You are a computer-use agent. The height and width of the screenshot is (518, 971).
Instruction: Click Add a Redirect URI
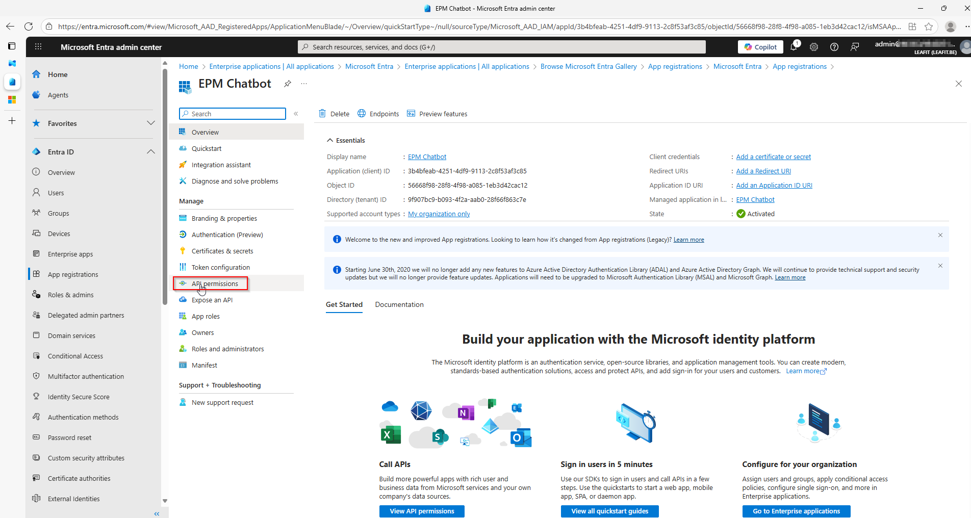[763, 171]
